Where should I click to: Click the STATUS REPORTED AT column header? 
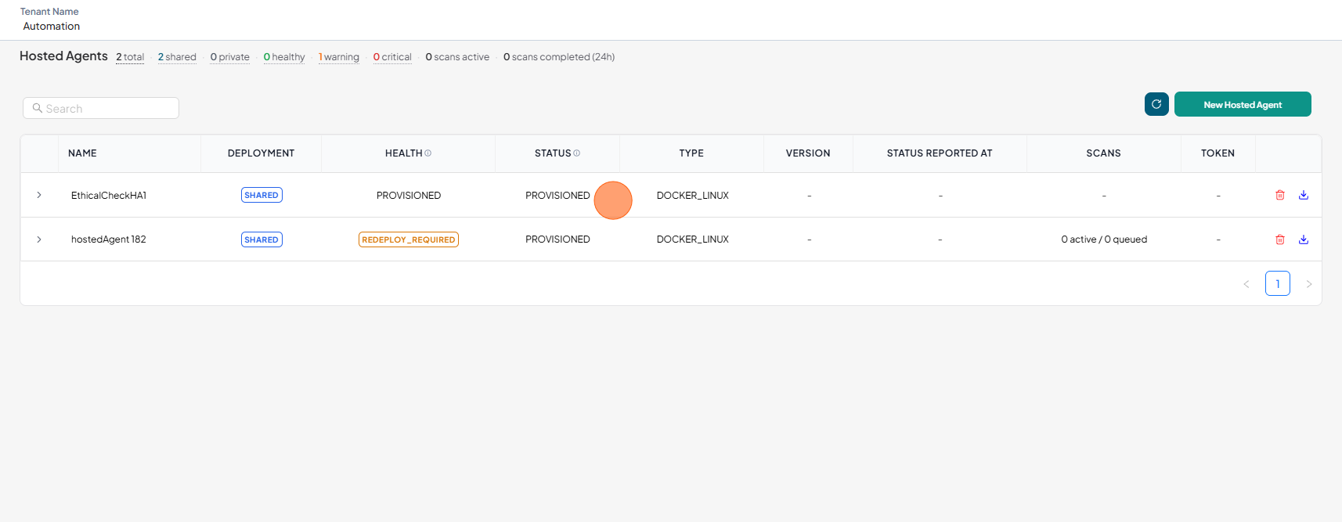click(940, 153)
